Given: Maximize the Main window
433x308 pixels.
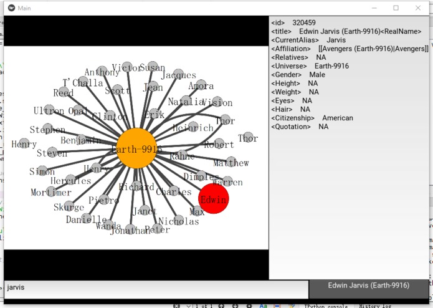Looking at the screenshot, I should point(396,8).
